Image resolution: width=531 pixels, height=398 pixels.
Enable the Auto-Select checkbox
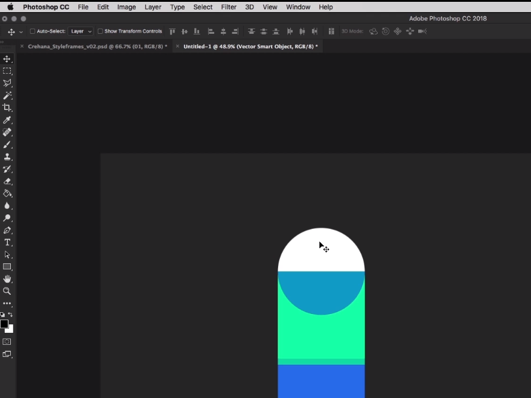click(x=31, y=31)
